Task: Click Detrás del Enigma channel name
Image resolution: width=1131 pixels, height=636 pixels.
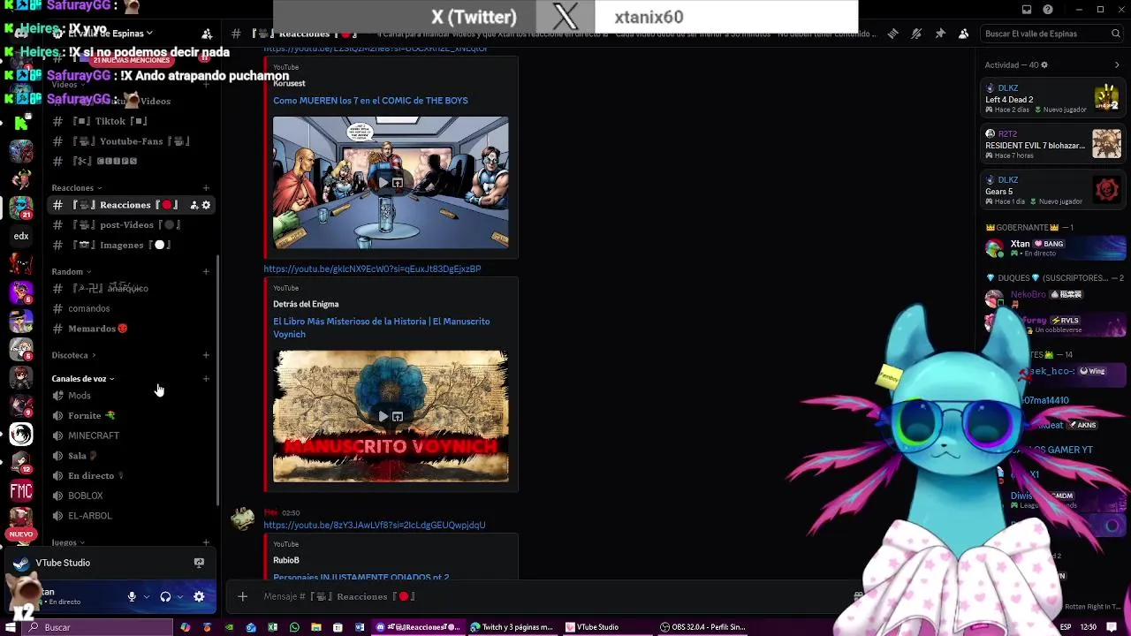Action: (306, 304)
